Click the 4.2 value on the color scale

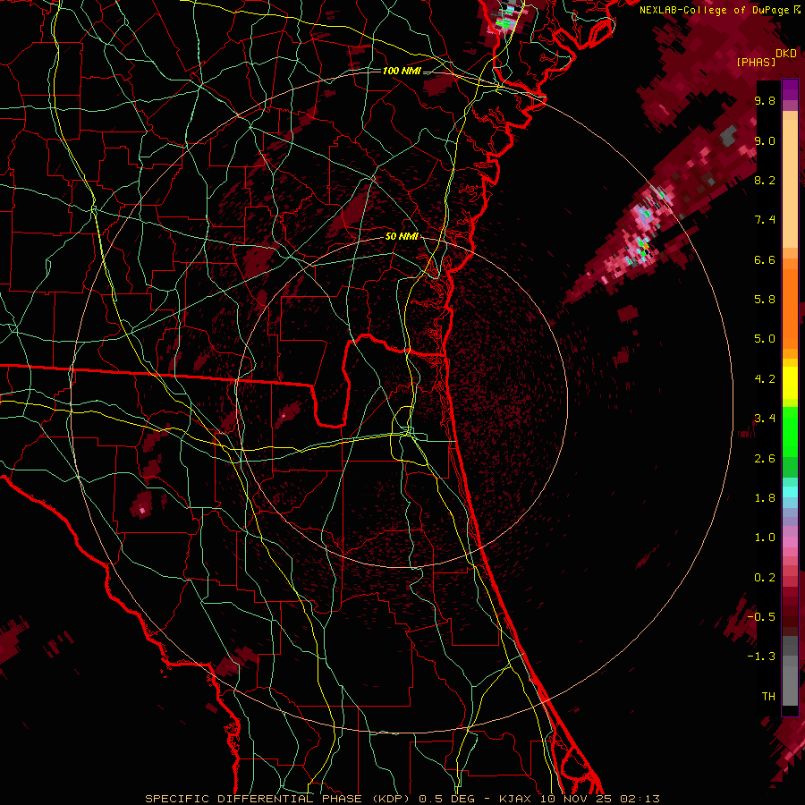tap(765, 379)
